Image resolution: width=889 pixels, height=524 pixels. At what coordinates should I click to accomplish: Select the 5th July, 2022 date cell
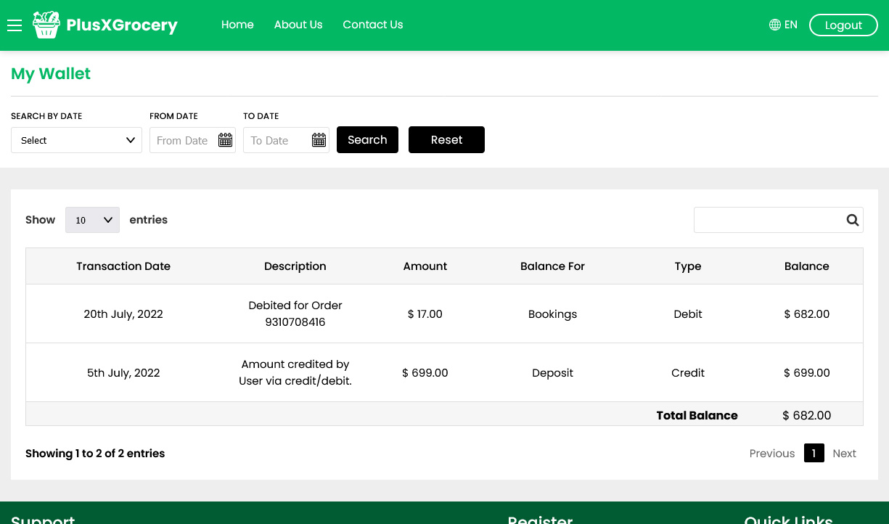pyautogui.click(x=123, y=373)
